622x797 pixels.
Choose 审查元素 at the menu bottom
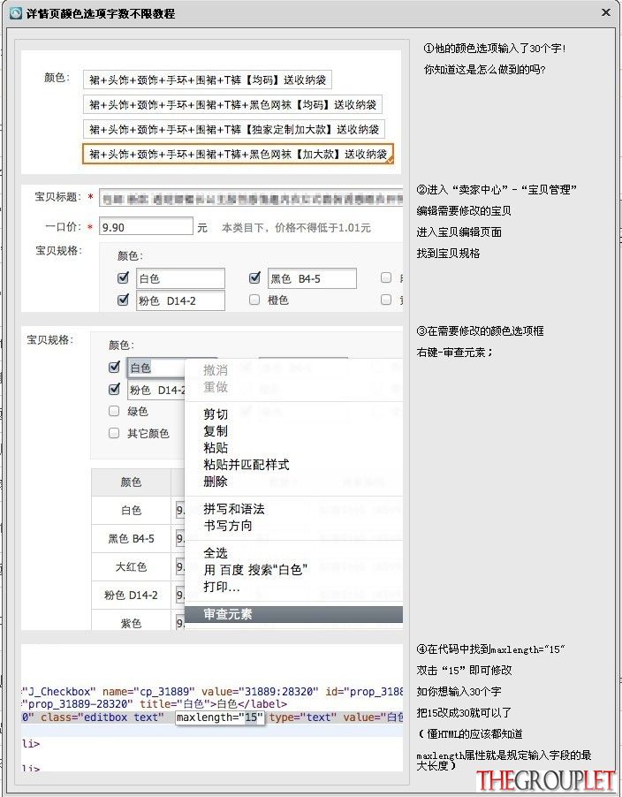[x=293, y=614]
